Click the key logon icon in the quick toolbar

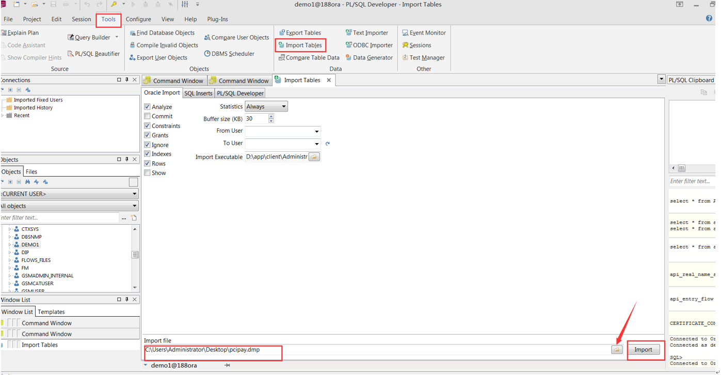pos(114,4)
